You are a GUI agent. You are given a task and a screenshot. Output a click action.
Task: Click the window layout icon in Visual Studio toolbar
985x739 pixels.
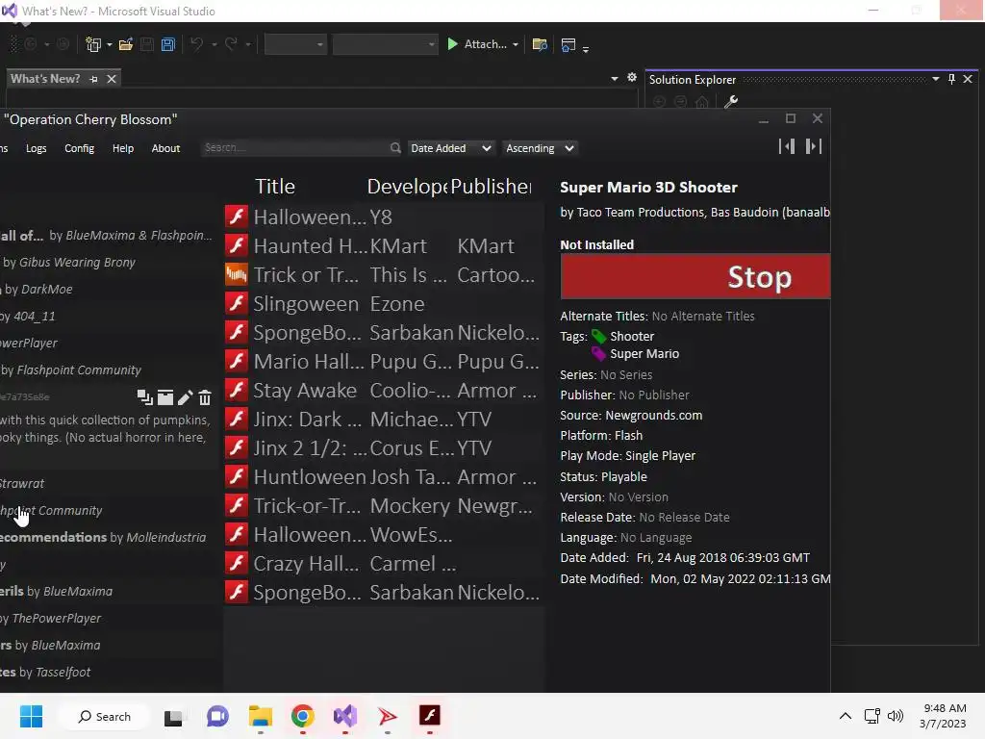(568, 44)
